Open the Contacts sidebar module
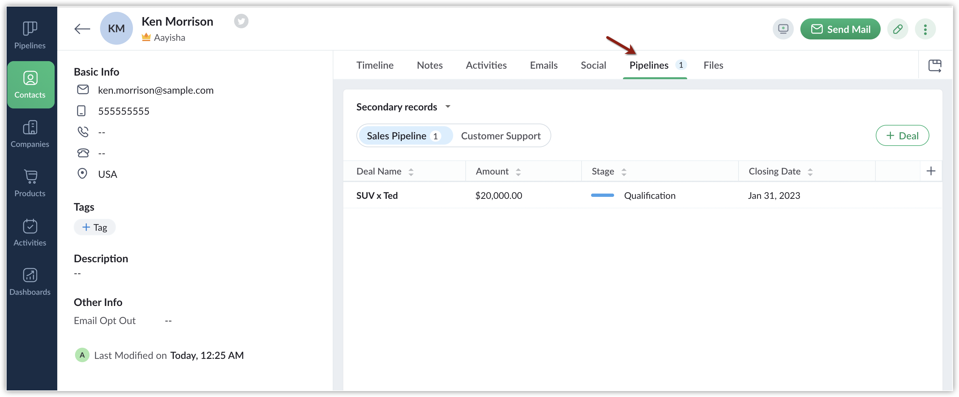This screenshot has width=959, height=397. click(31, 85)
